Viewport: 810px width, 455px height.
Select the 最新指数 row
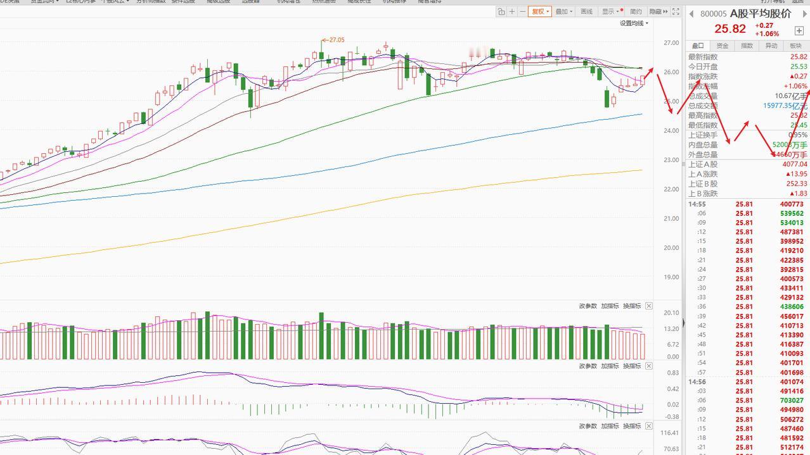click(748, 57)
